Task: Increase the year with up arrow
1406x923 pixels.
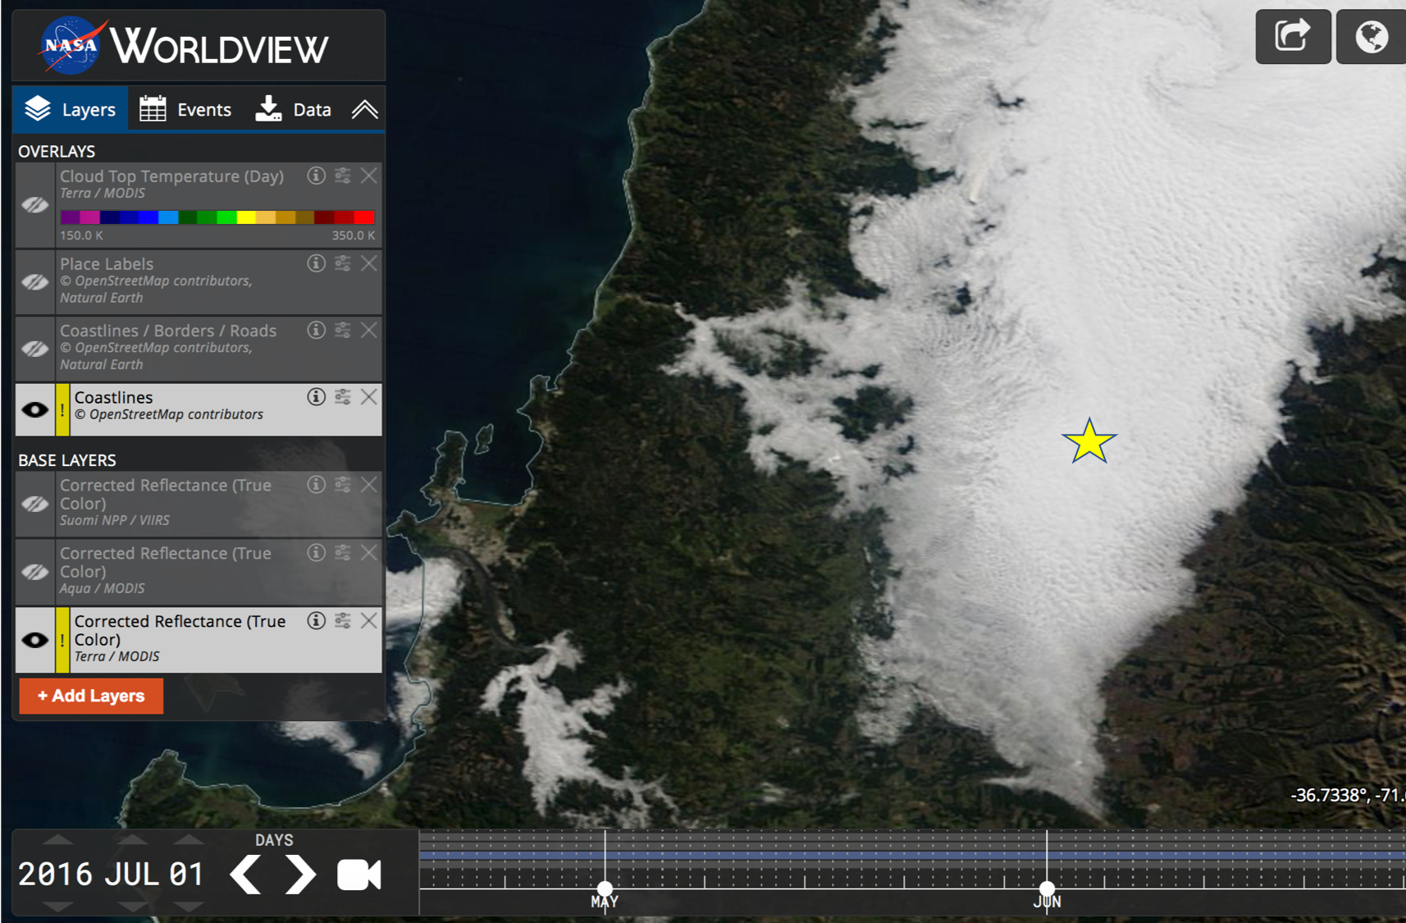Action: [57, 839]
